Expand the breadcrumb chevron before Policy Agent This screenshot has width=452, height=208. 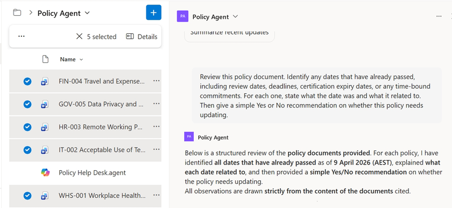(x=31, y=13)
